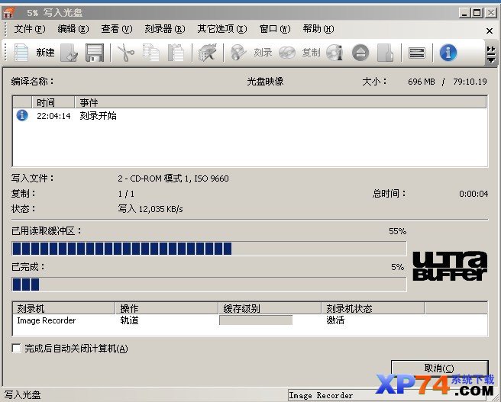Click the 写入 12,035 KB/s status text
This screenshot has width=501, height=402.
(150, 209)
